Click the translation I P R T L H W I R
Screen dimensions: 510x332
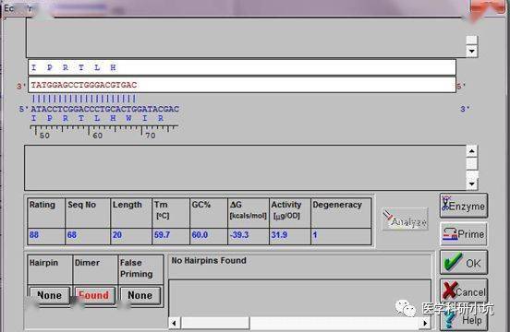(x=97, y=118)
